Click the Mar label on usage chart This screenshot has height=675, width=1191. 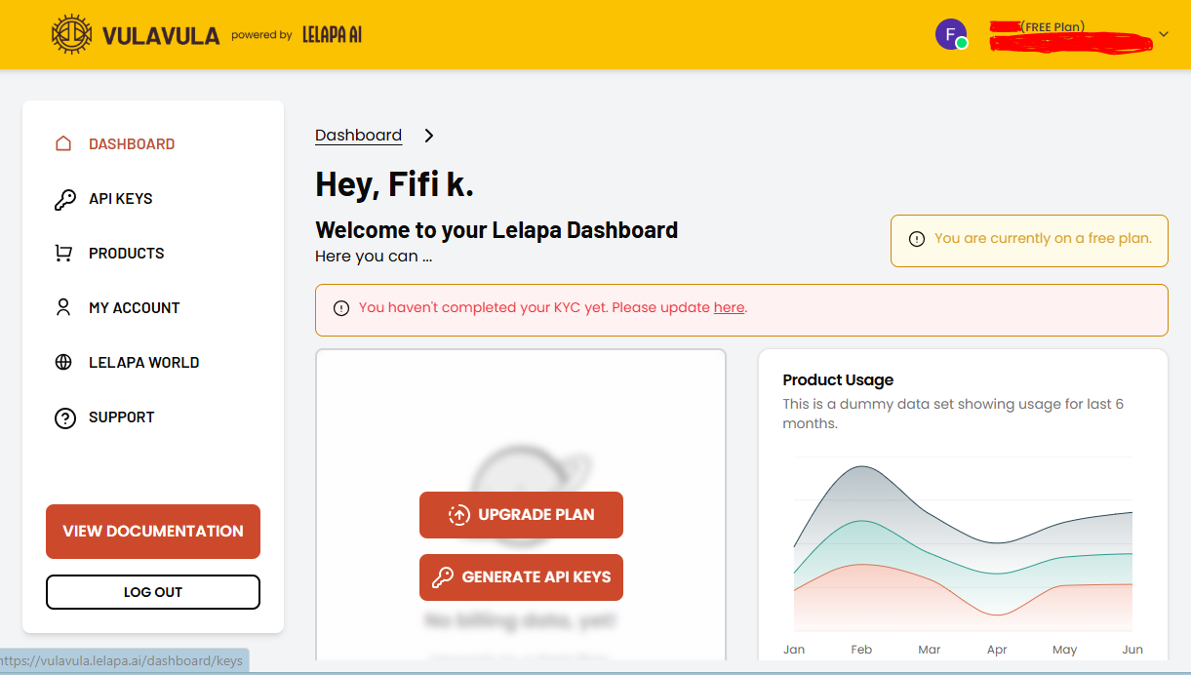point(930,650)
